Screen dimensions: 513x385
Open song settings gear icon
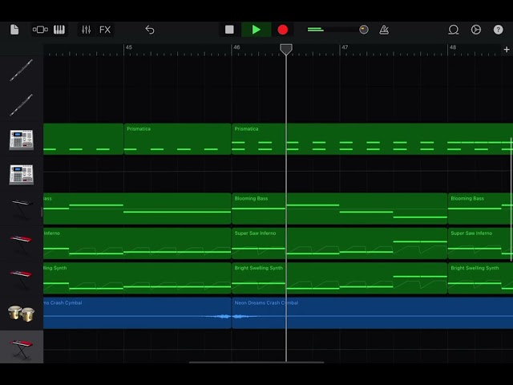pos(475,30)
